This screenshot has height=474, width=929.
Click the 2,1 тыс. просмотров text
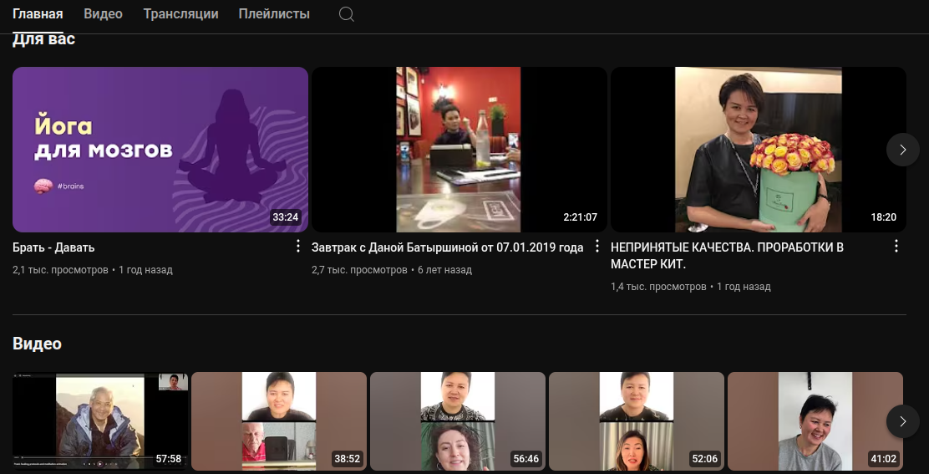click(x=60, y=270)
